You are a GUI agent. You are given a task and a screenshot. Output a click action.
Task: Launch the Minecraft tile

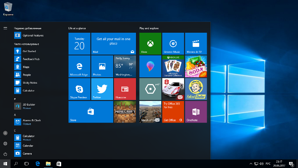[125, 112]
